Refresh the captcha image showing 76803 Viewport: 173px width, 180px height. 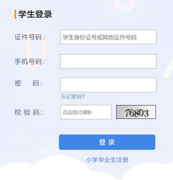point(136,112)
